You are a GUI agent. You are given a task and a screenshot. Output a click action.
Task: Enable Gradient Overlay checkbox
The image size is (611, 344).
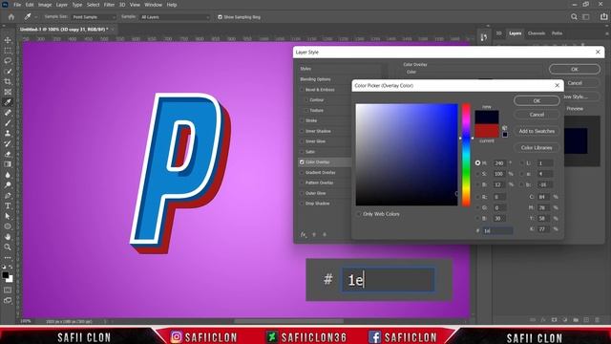(302, 172)
